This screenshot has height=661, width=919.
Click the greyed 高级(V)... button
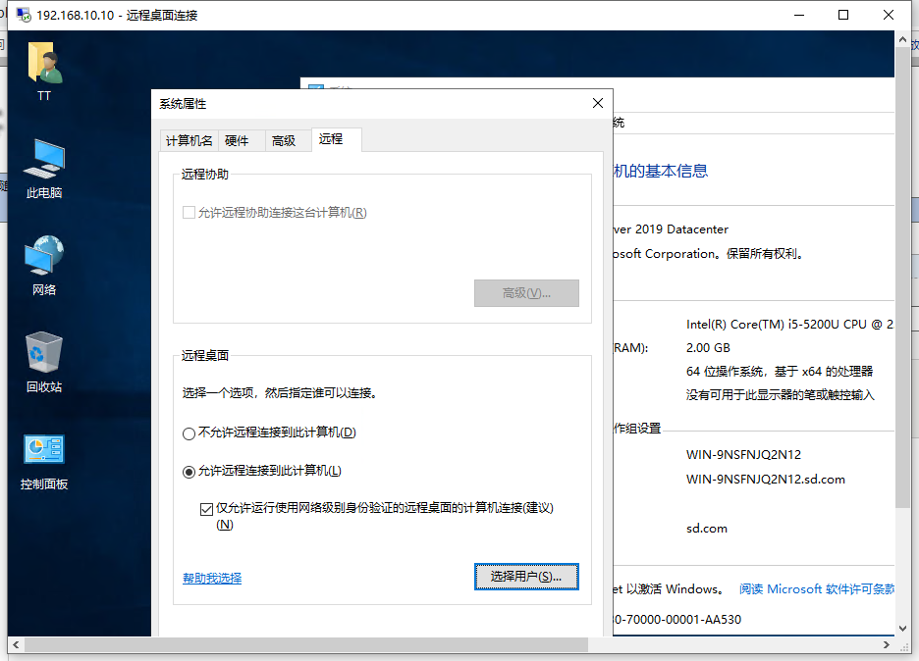pyautogui.click(x=526, y=292)
